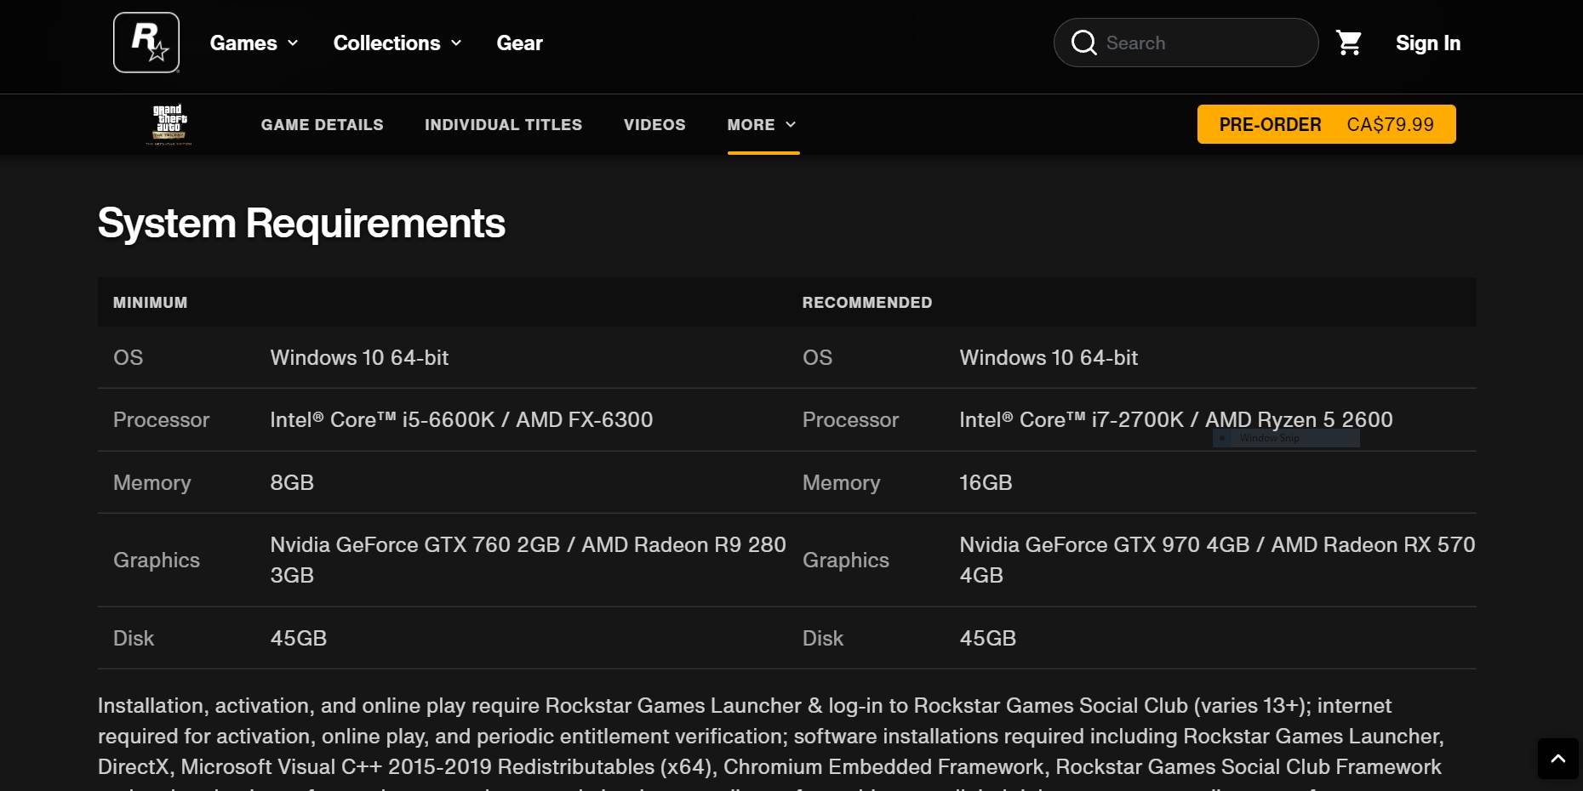The image size is (1583, 791).
Task: Open the Collections dropdown
Action: (x=397, y=43)
